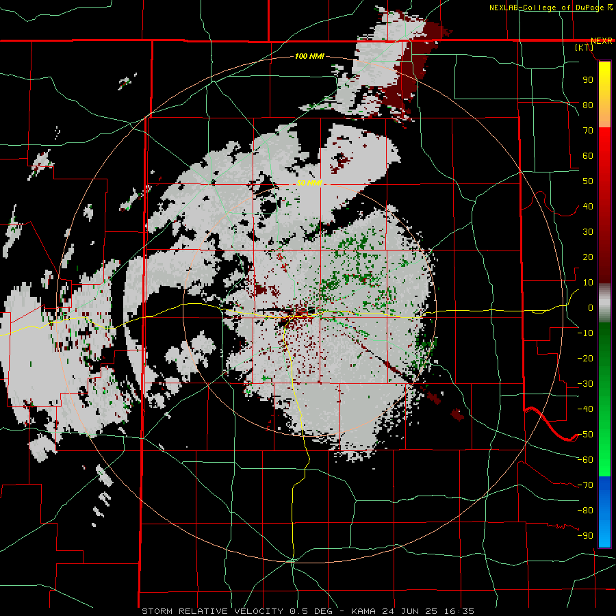
Task: Click the 10 value on velocity scale
Action: (588, 283)
